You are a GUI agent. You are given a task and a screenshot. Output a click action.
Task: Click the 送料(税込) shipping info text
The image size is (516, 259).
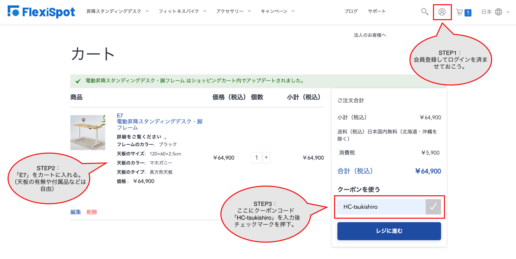[387, 135]
